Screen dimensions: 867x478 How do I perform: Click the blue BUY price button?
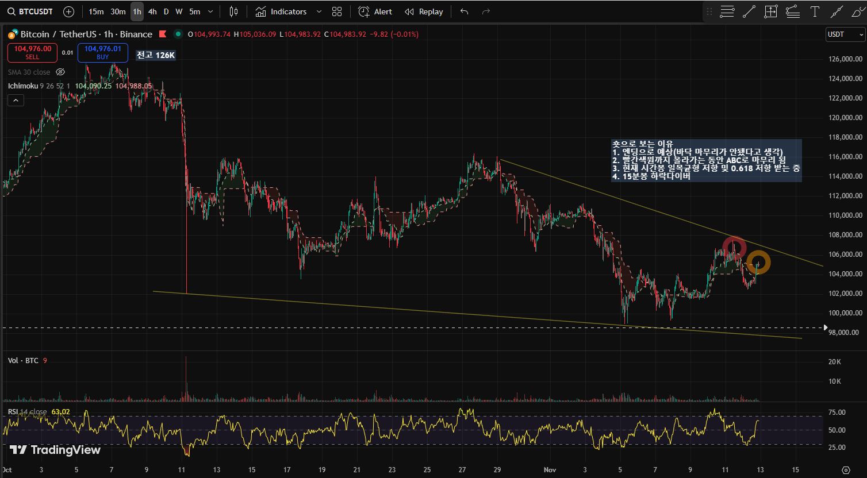pyautogui.click(x=103, y=53)
